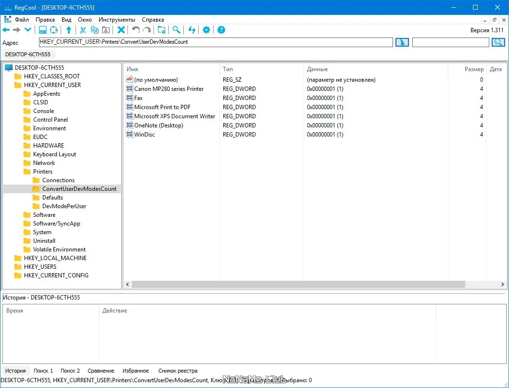Open settings via the gear icon
This screenshot has width=509, height=388.
coord(206,30)
